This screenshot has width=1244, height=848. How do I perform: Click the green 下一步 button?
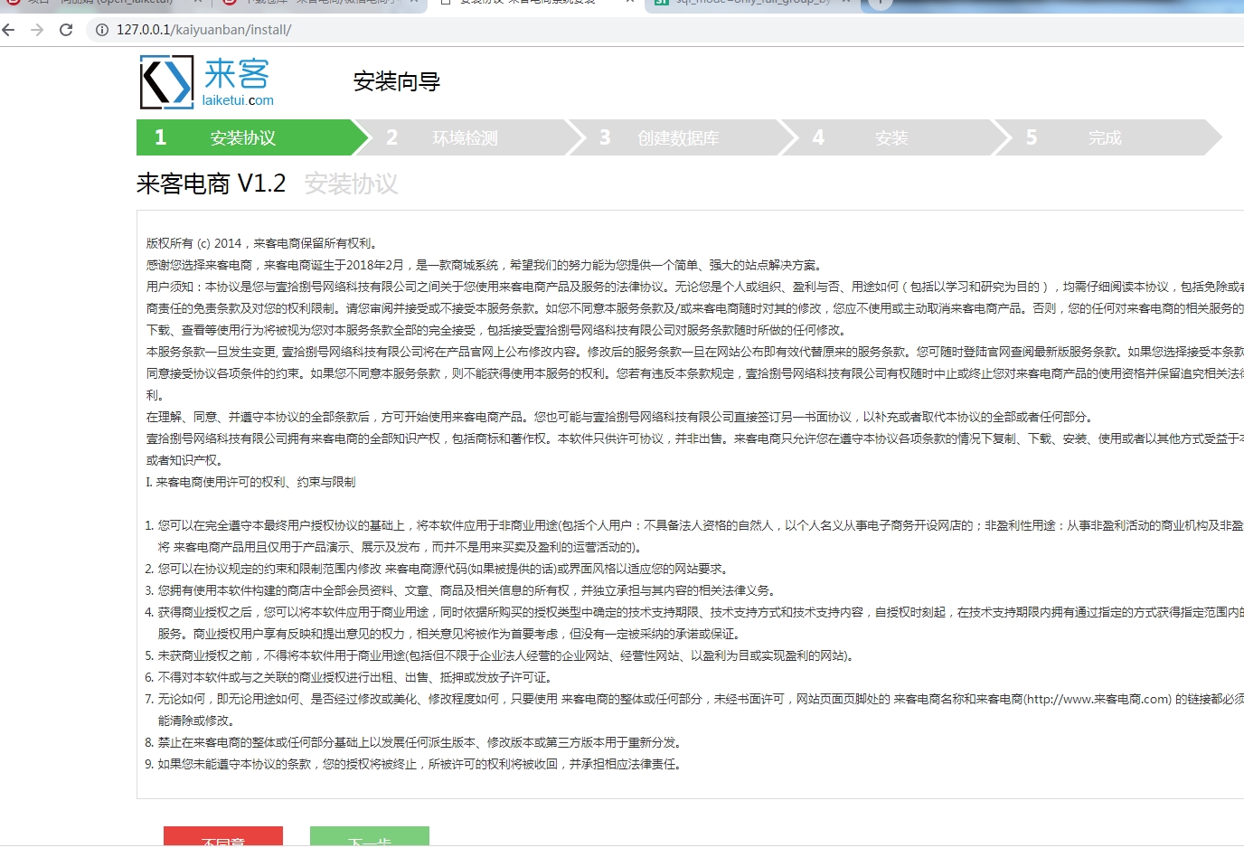[370, 836]
